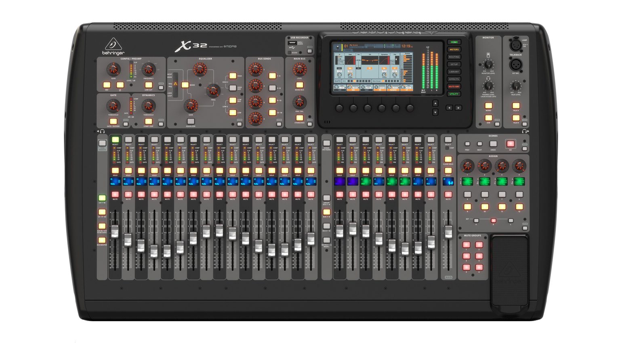This screenshot has width=622, height=343.
Task: Open the MUTE GRP screen view
Action: click(454, 86)
